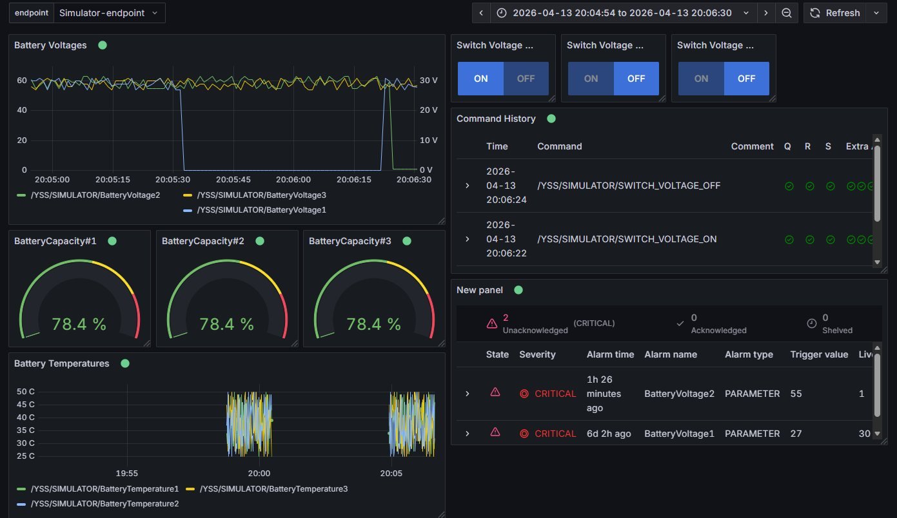Image resolution: width=897 pixels, height=518 pixels.
Task: Sort command history by Time column
Action: 497,146
